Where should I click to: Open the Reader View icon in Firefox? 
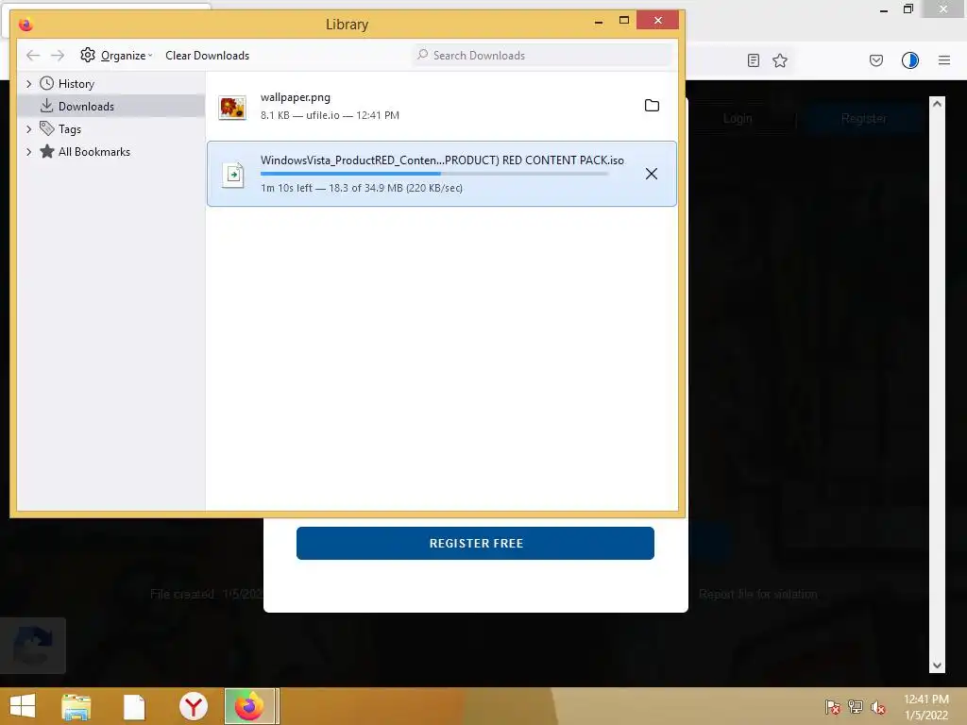(x=753, y=60)
